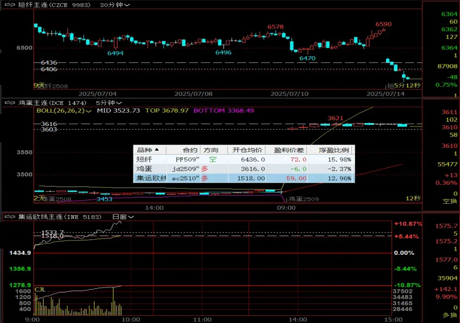Click the jd2509 contract cell

(x=185, y=169)
